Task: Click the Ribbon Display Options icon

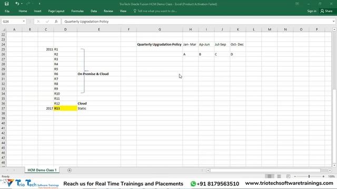Action: 297,4
